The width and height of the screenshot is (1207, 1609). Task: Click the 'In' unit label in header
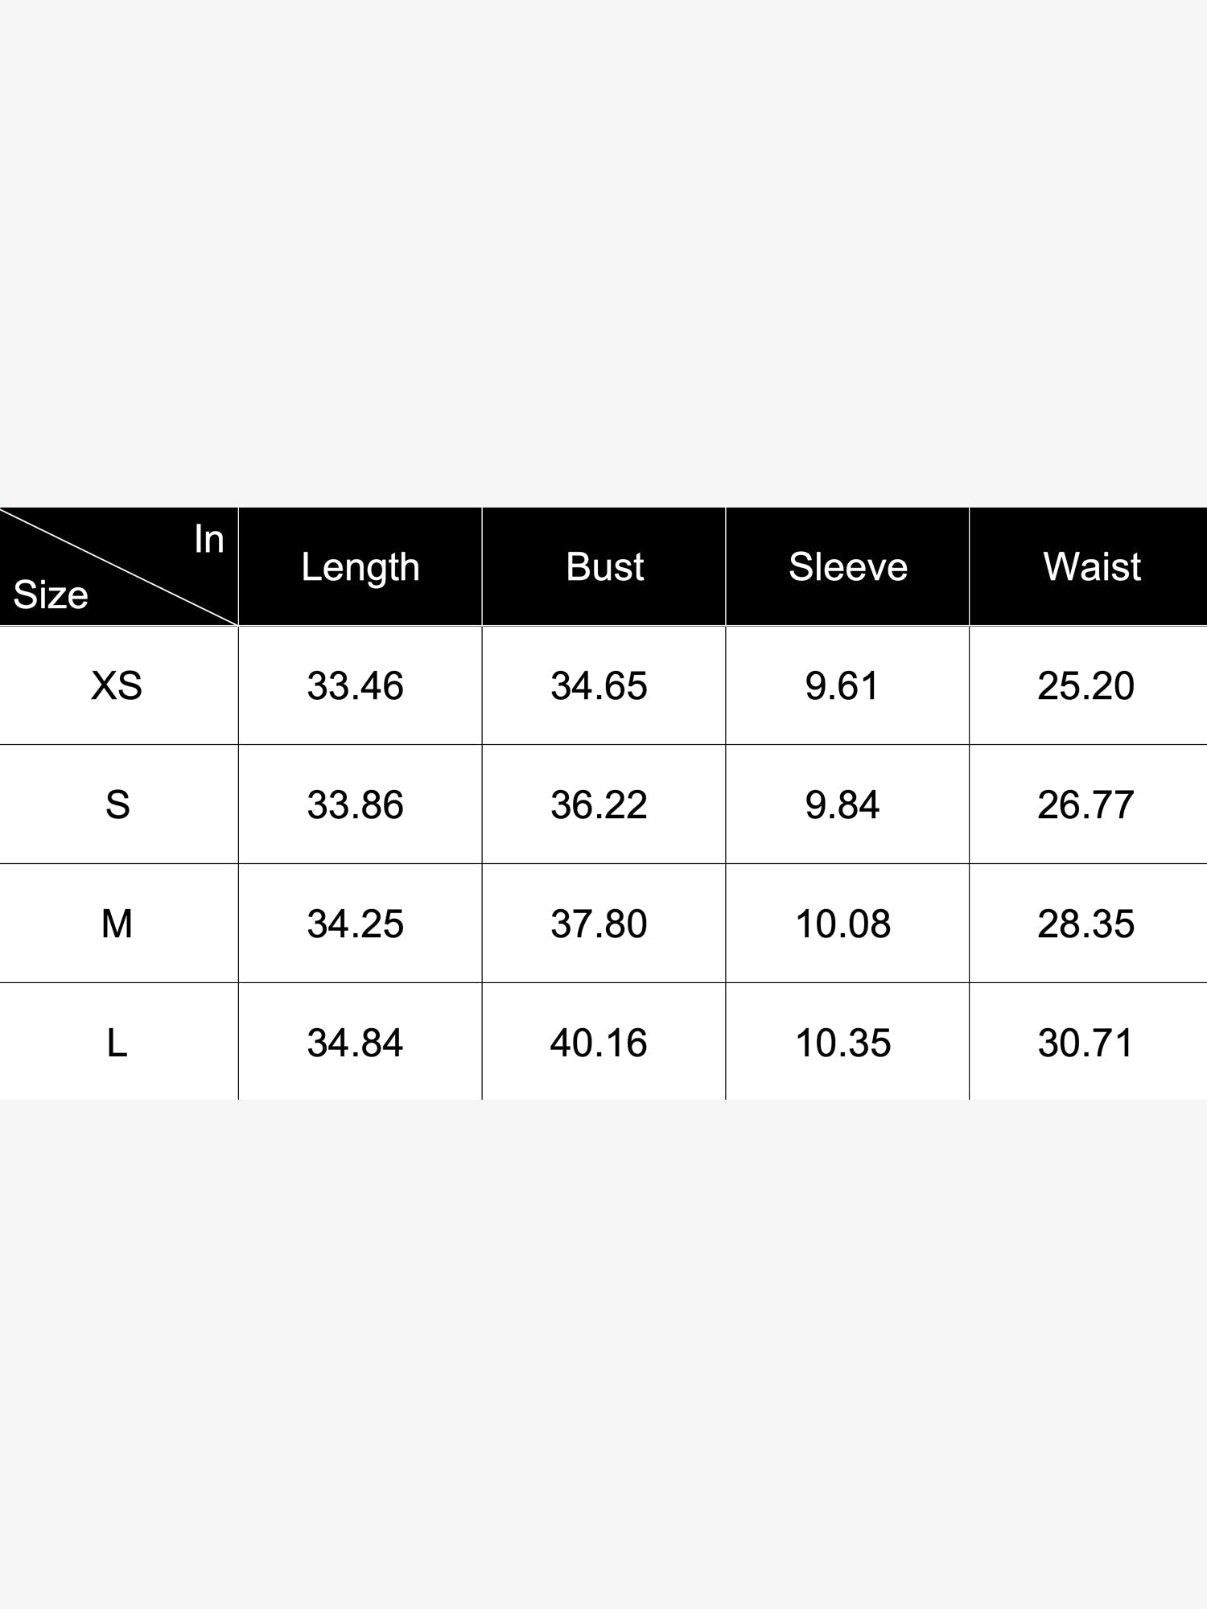point(209,538)
